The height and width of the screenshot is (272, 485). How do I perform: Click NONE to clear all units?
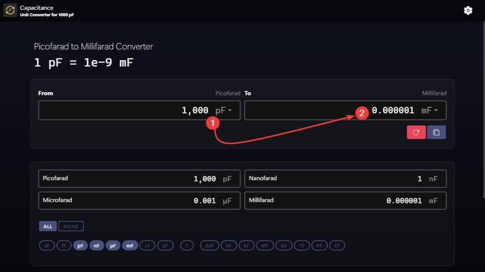click(71, 226)
